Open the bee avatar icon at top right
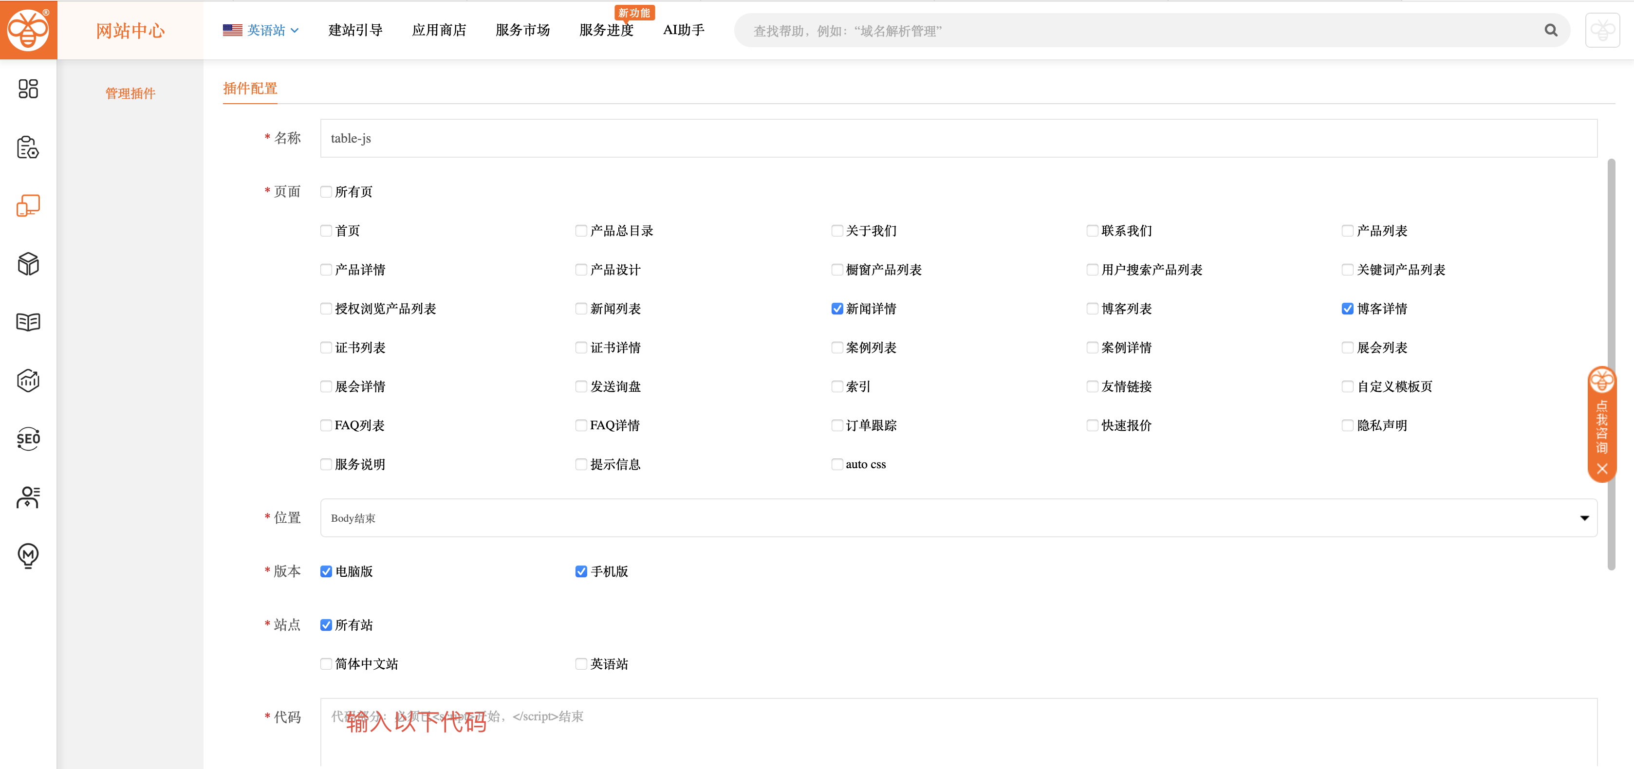Image resolution: width=1634 pixels, height=769 pixels. [1602, 30]
